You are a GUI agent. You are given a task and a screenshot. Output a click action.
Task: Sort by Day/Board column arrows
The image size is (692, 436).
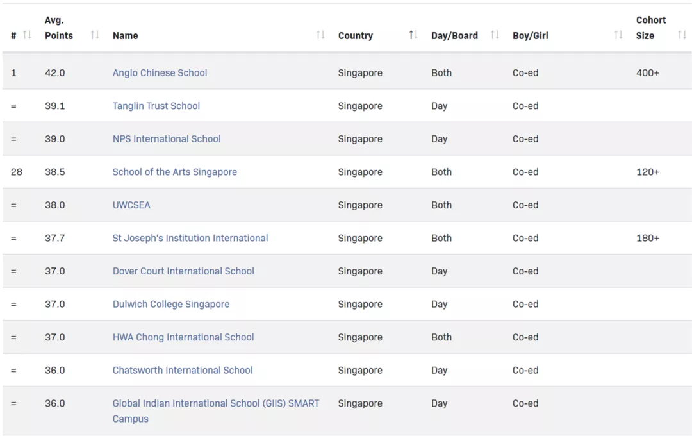tap(495, 35)
